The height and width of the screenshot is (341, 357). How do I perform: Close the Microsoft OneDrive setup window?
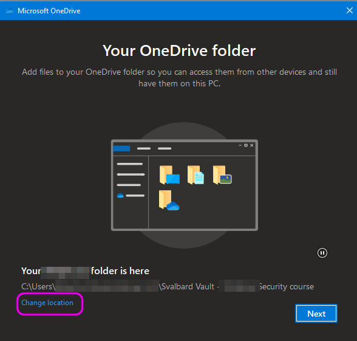coord(350,10)
